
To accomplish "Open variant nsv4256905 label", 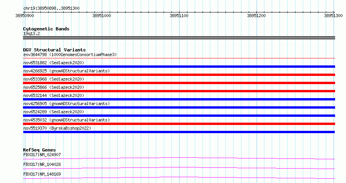I will (x=66, y=104).
